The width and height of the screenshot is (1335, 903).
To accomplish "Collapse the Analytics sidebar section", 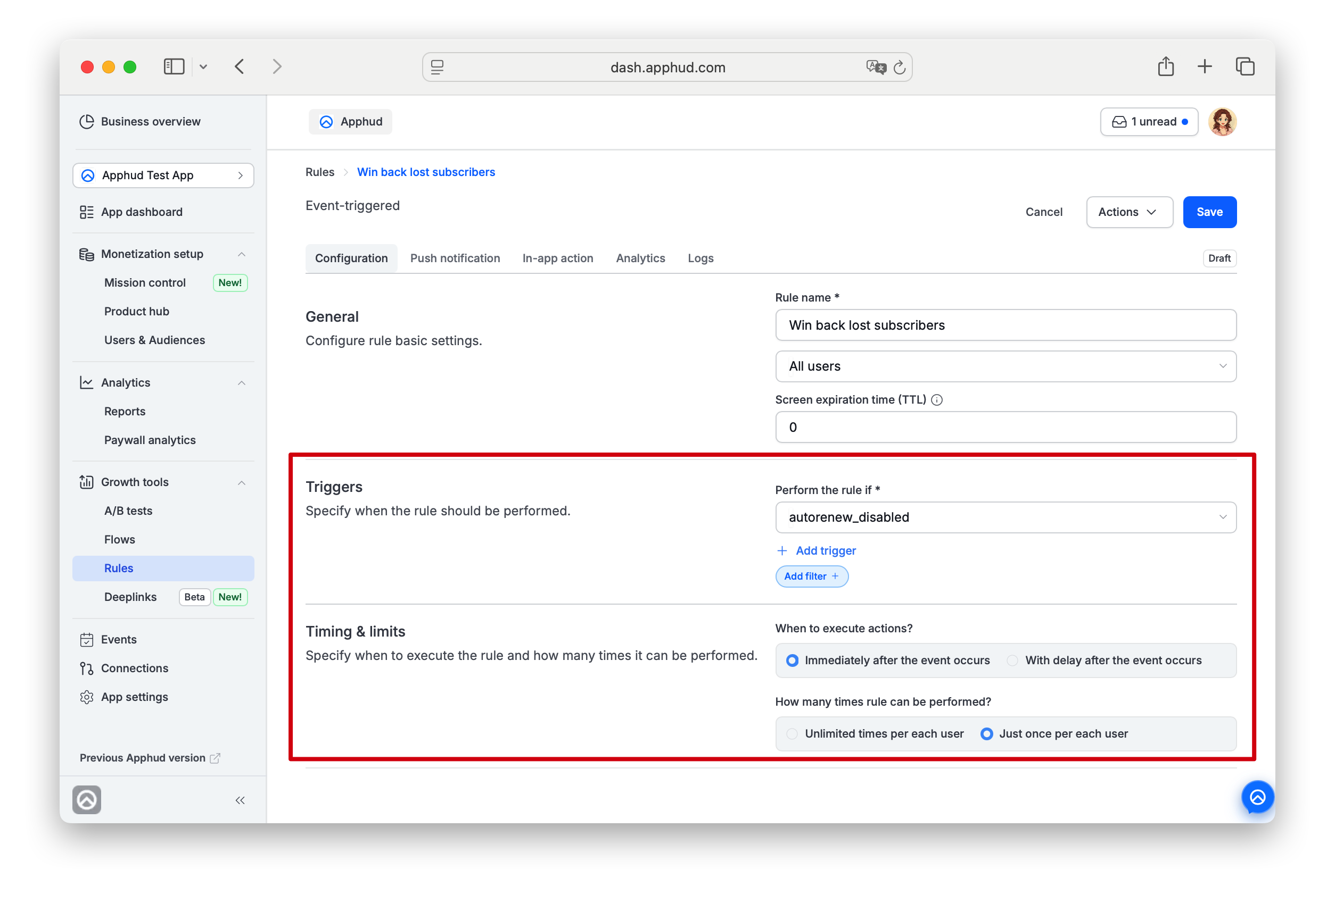I will 241,383.
